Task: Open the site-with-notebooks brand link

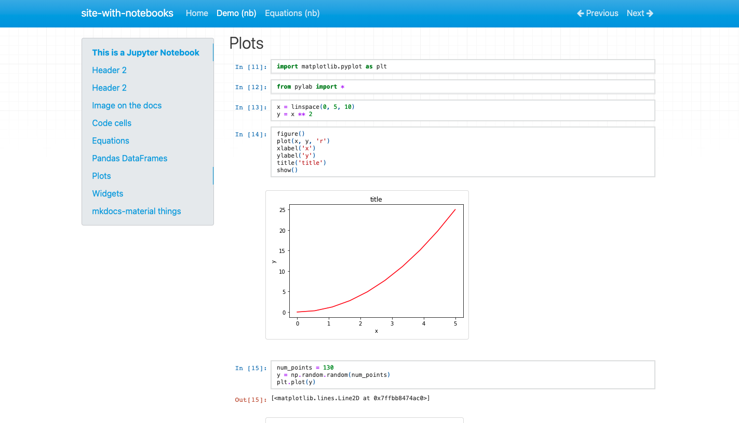Action: (127, 13)
